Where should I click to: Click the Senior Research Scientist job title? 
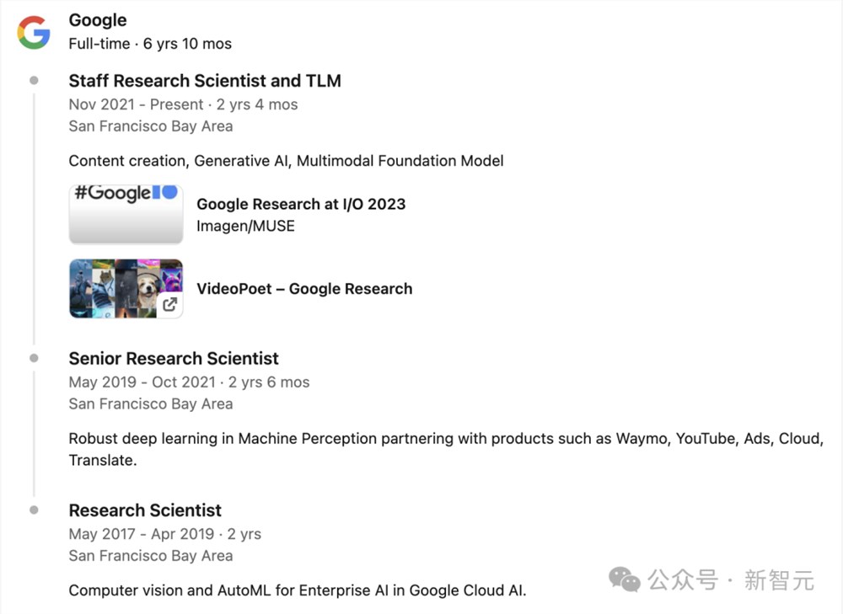pos(174,358)
